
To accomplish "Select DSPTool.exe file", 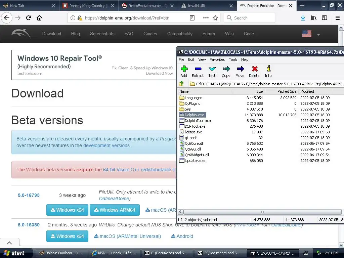I will coord(192,126).
